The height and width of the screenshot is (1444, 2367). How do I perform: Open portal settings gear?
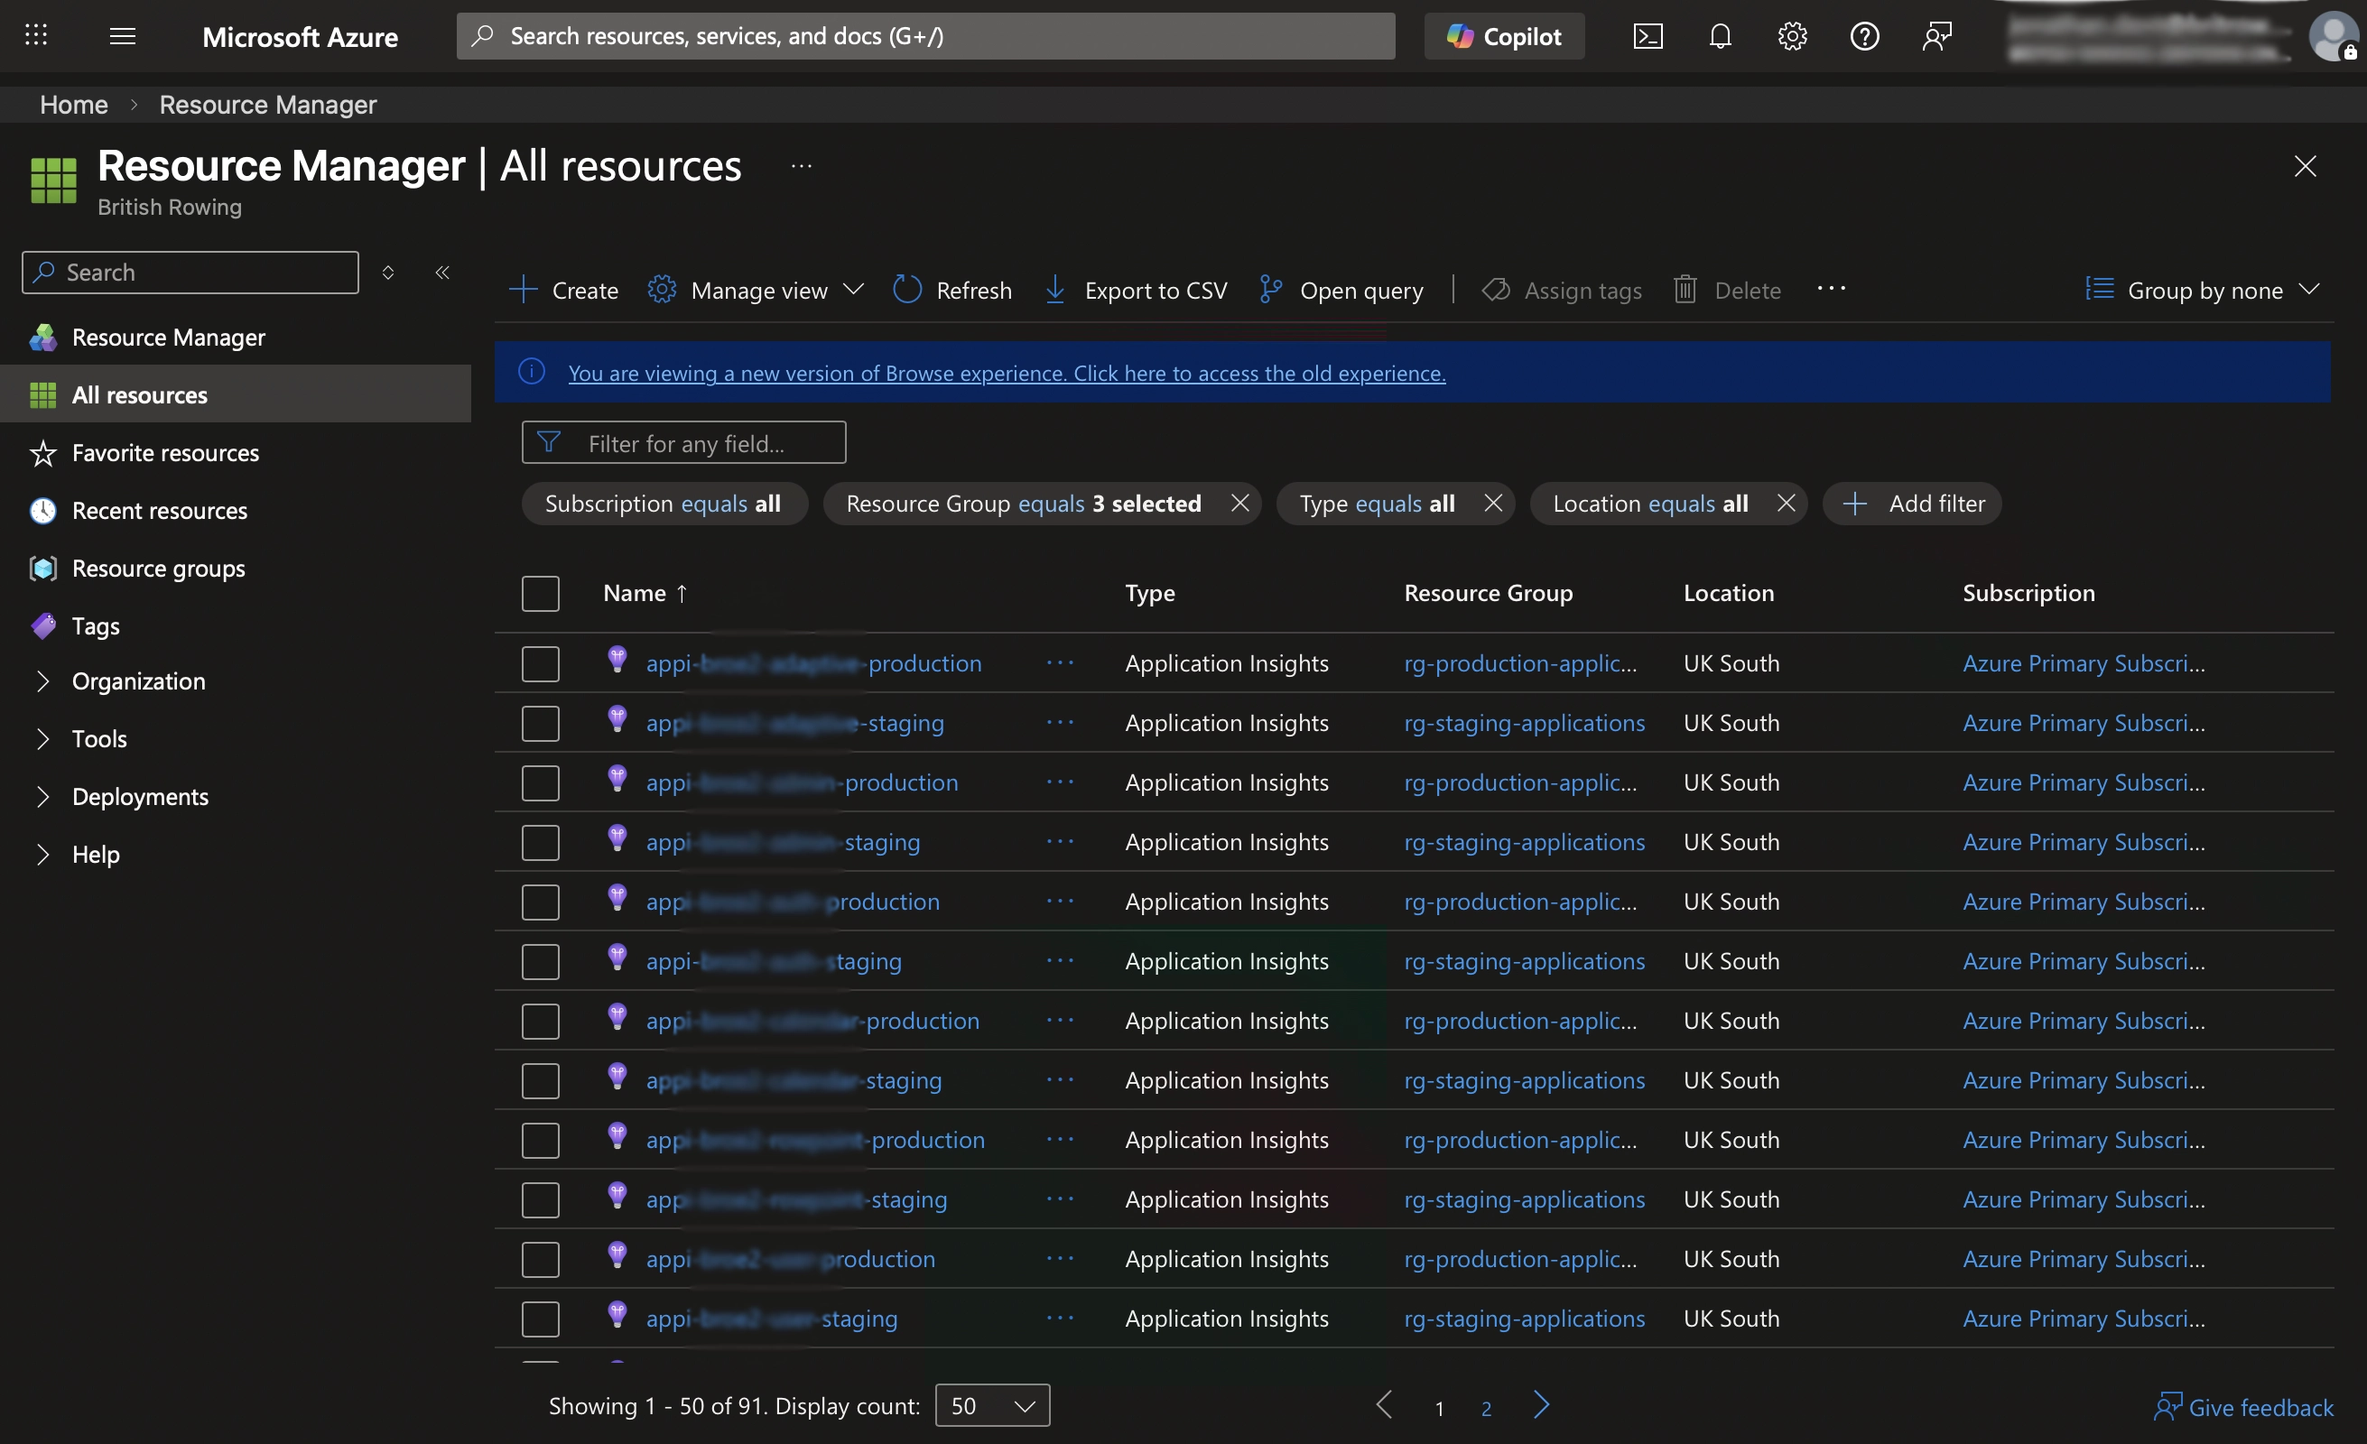pyautogui.click(x=1791, y=35)
